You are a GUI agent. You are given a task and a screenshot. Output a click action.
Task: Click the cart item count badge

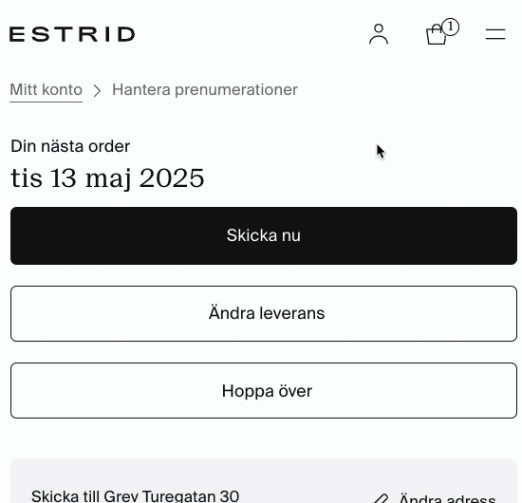pyautogui.click(x=450, y=27)
